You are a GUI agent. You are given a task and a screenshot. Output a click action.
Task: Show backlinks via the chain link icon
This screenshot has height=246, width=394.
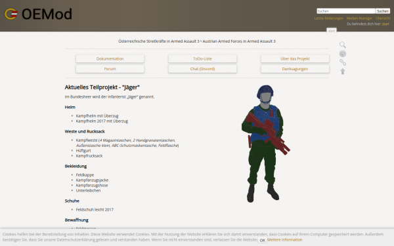pyautogui.click(x=343, y=62)
